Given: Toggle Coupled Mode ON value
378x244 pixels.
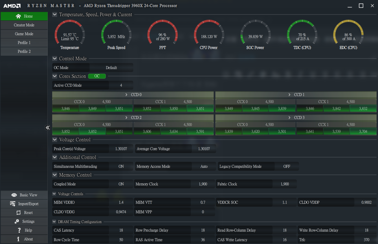Looking at the screenshot, I should pos(121,184).
